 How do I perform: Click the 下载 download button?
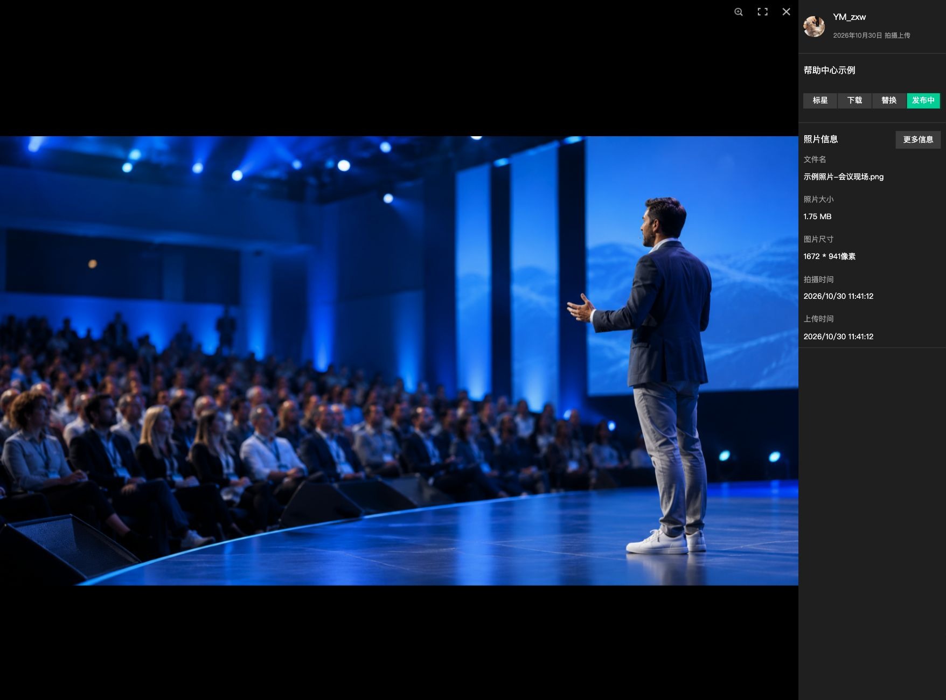[x=854, y=101]
